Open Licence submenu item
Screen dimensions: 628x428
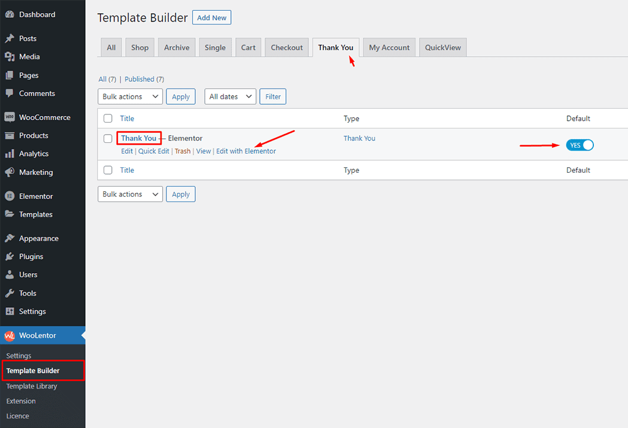(17, 416)
